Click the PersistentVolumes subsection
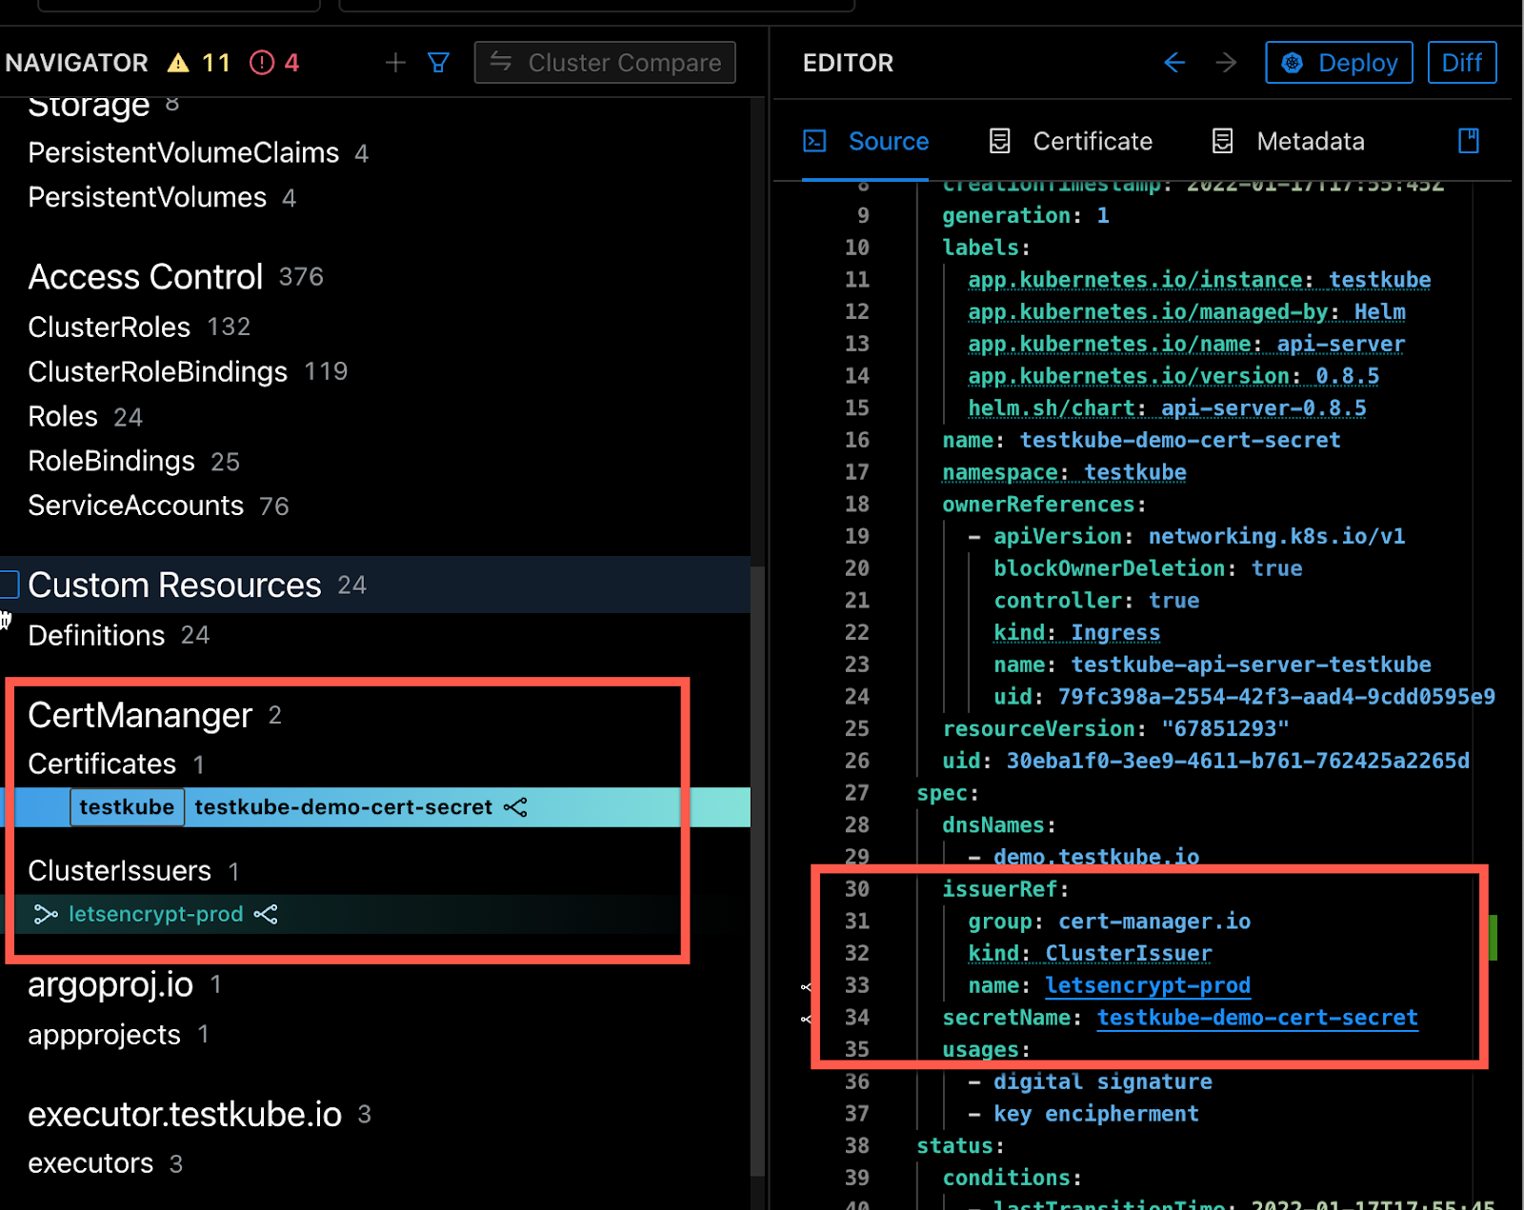The width and height of the screenshot is (1524, 1210). [x=147, y=197]
